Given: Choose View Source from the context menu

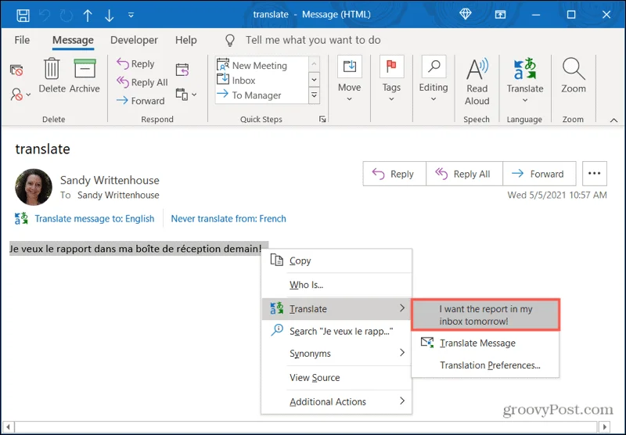Looking at the screenshot, I should (x=336, y=378).
